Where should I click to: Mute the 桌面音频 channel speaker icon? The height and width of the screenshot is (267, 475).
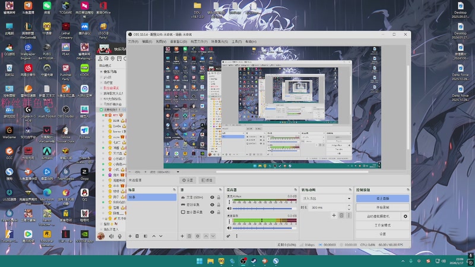coord(229,228)
